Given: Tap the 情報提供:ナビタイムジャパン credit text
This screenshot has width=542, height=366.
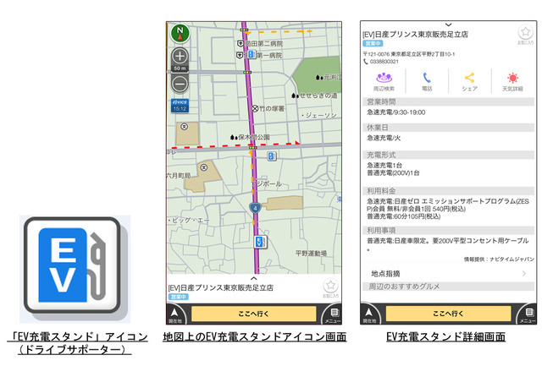Looking at the screenshot, I should click(x=499, y=259).
